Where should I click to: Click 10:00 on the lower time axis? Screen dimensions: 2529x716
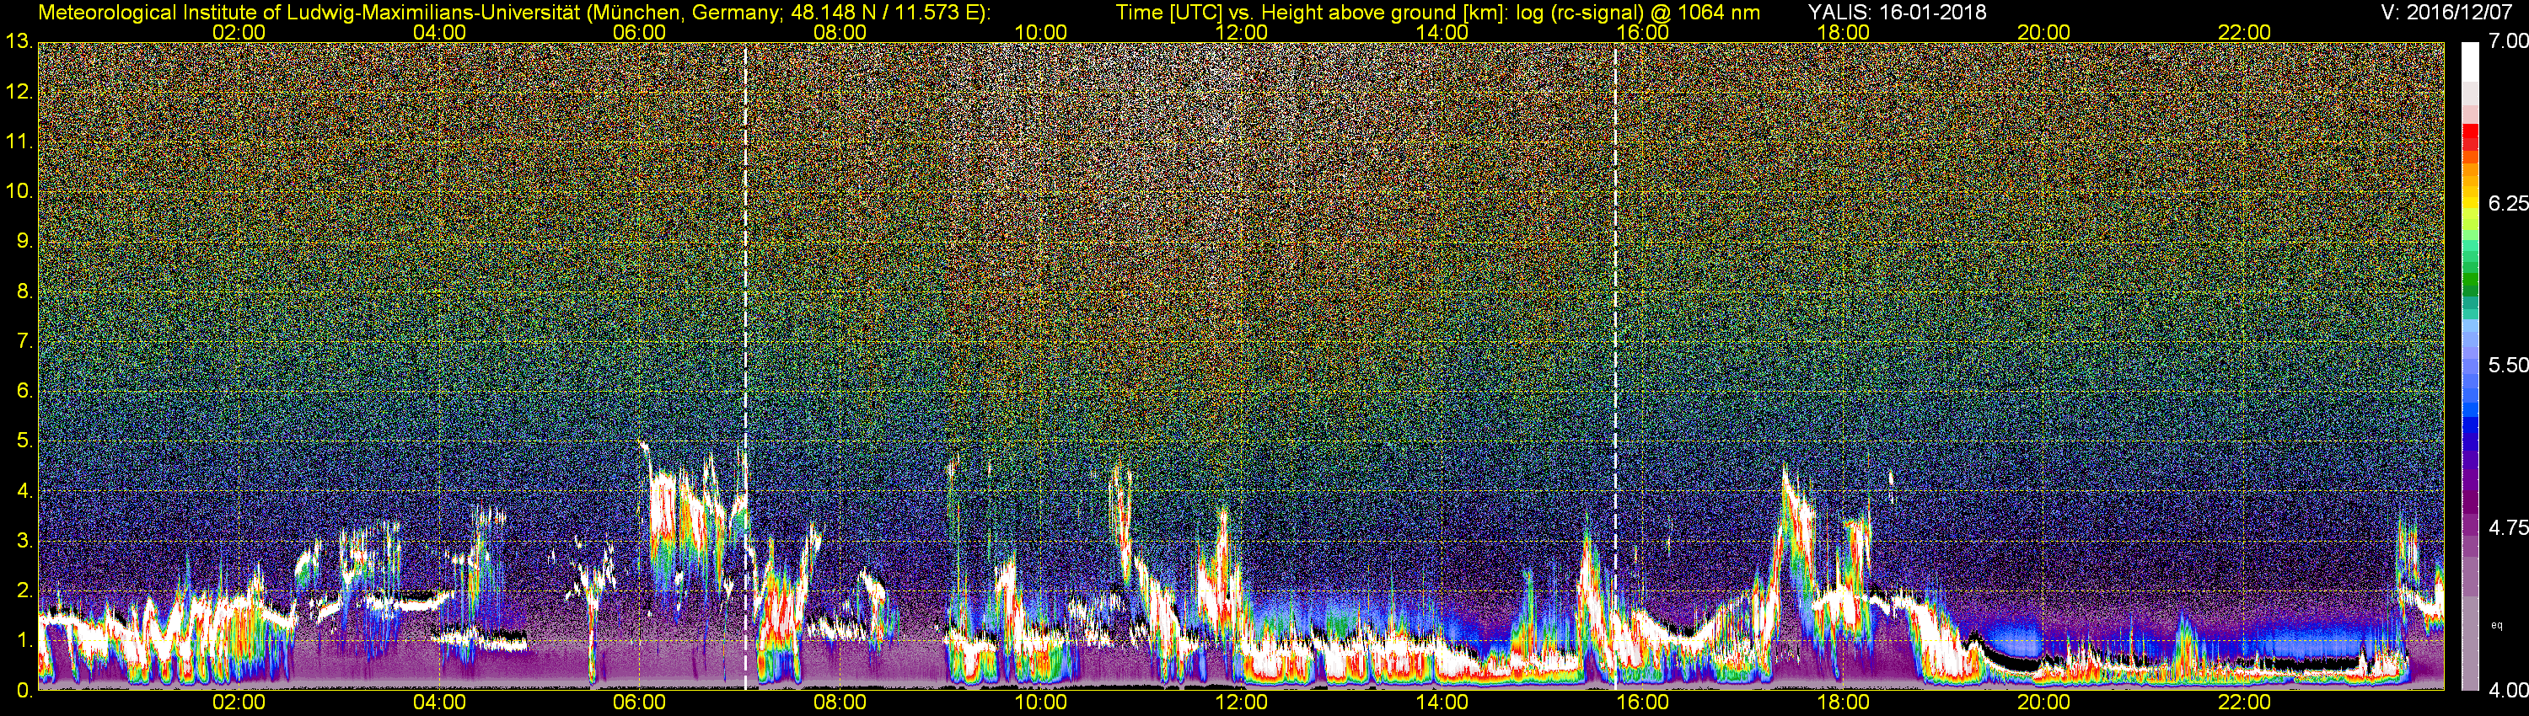(1040, 703)
